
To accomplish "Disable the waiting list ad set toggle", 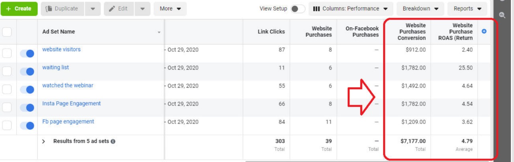I will [27, 72].
